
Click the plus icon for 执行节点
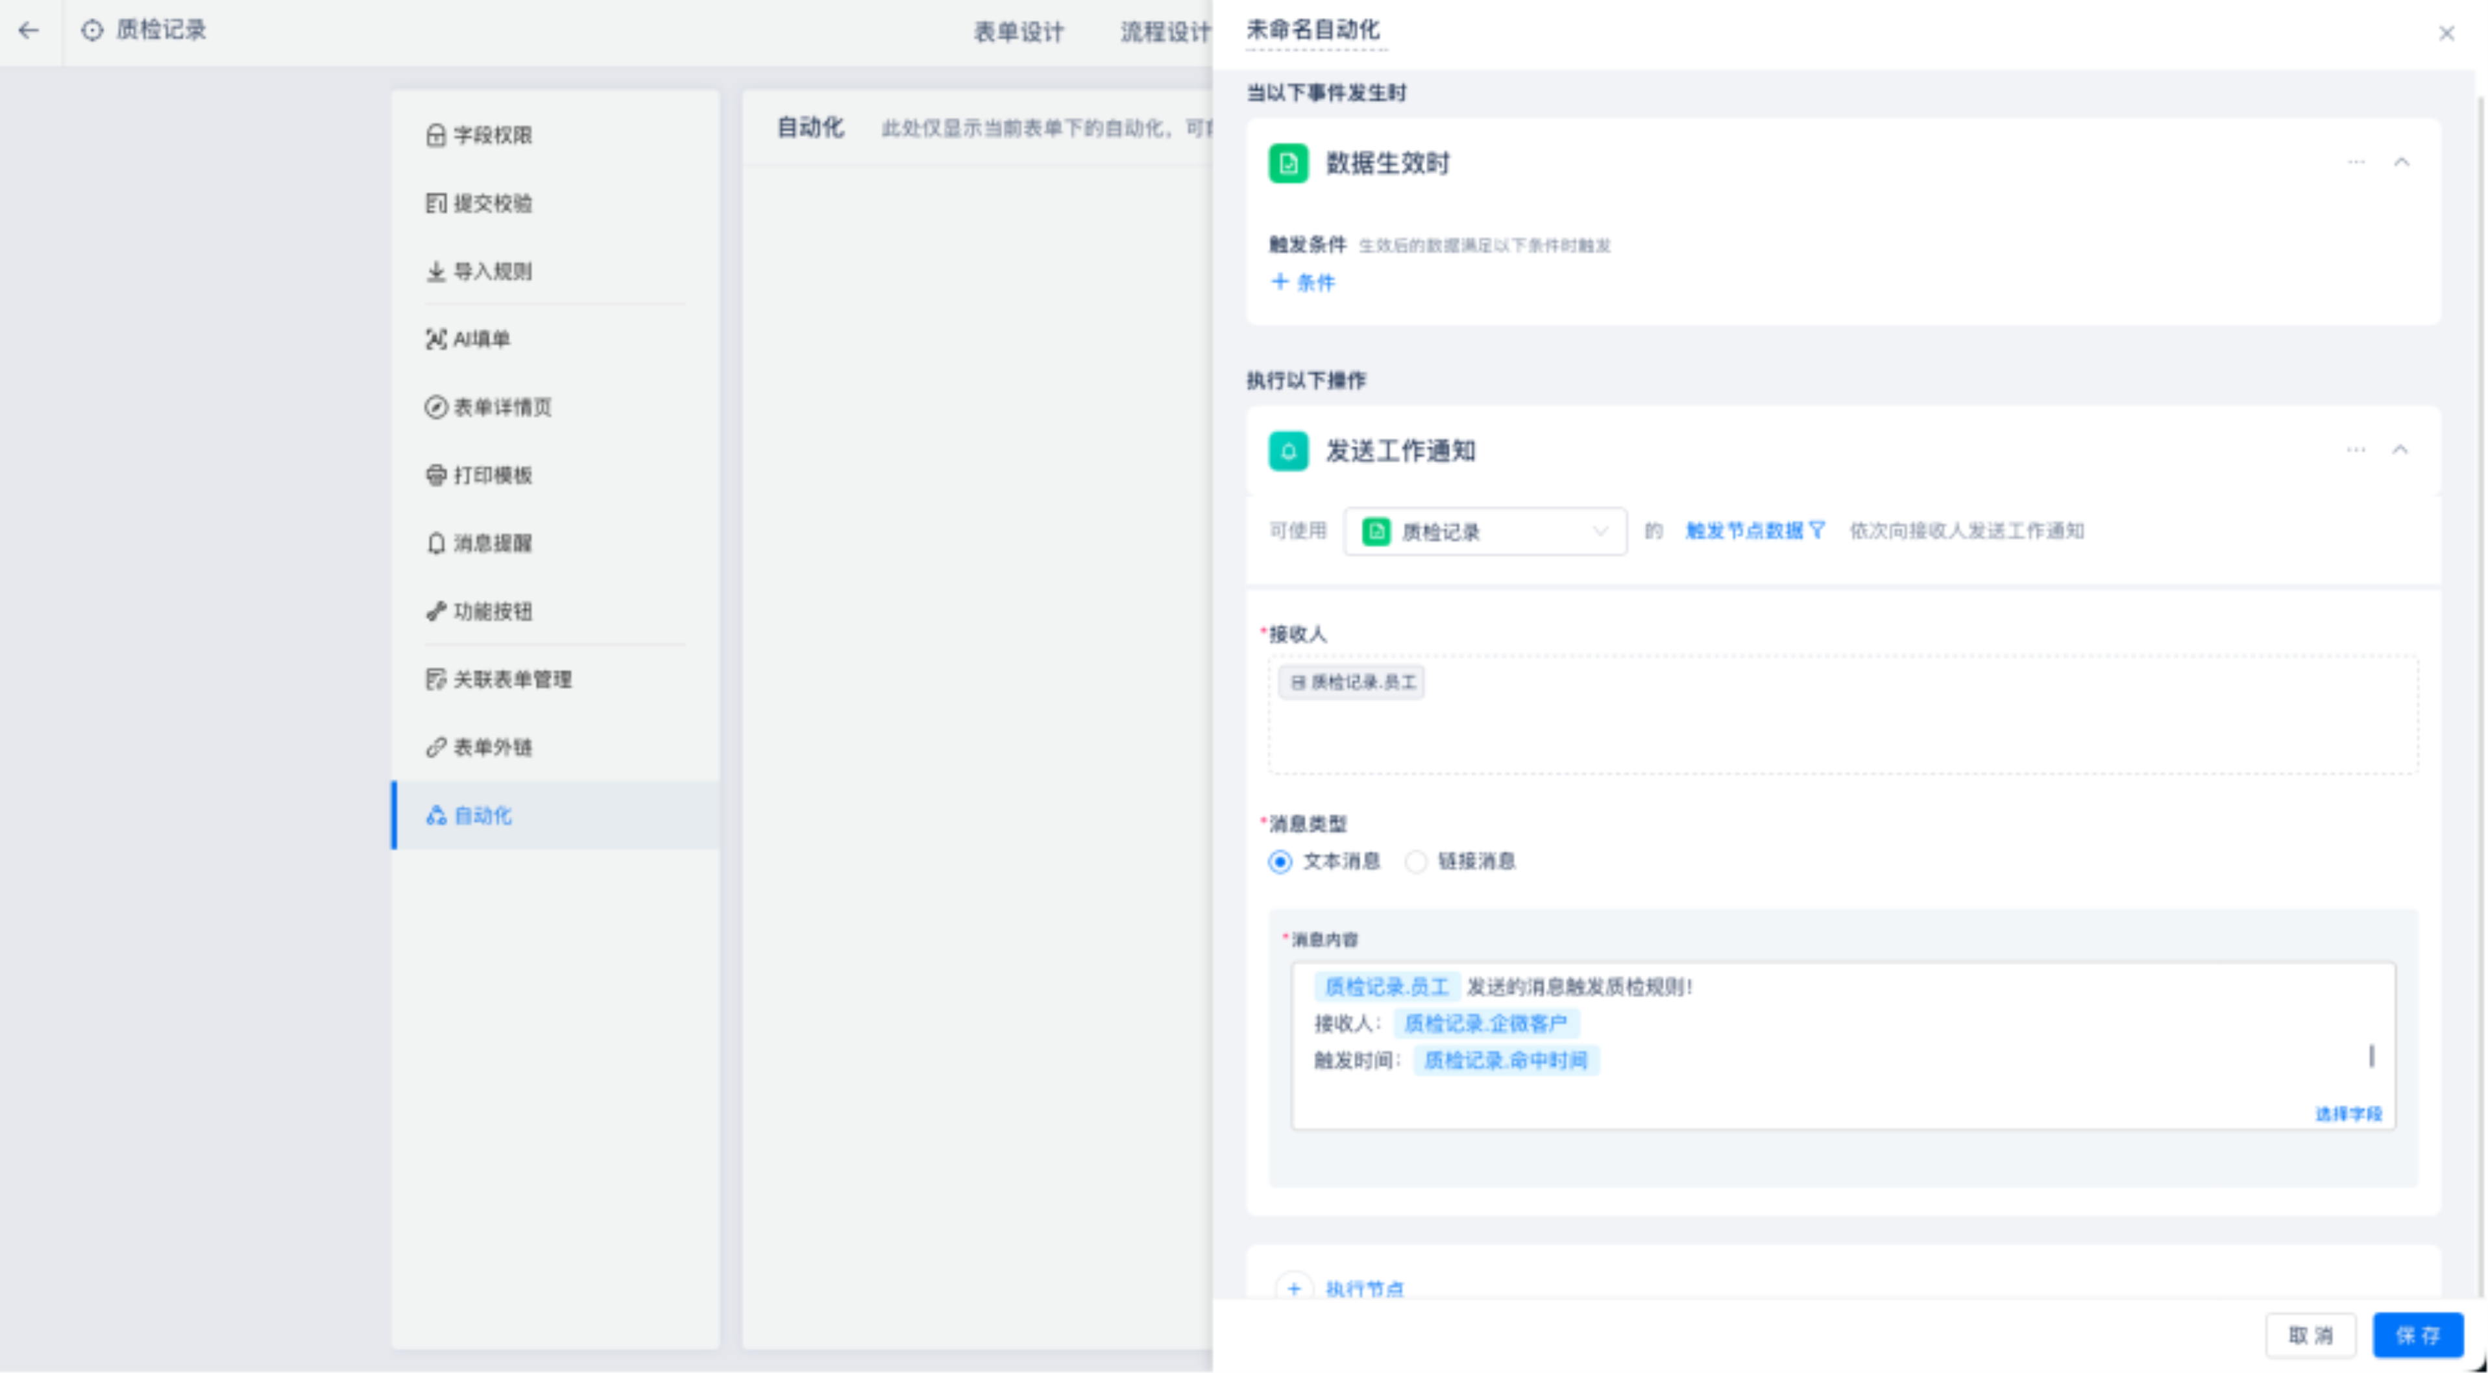(1293, 1288)
